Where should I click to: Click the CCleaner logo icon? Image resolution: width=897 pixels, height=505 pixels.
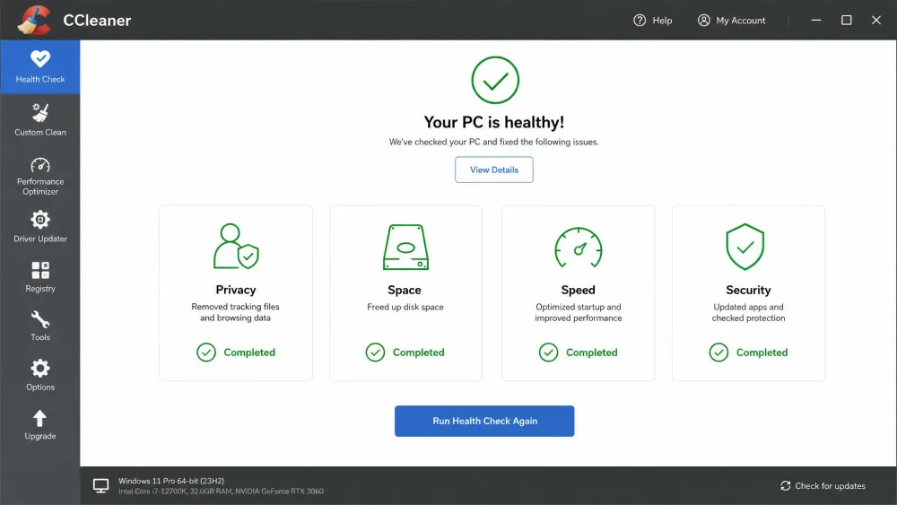point(34,20)
